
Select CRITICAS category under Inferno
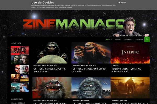click(115, 66)
